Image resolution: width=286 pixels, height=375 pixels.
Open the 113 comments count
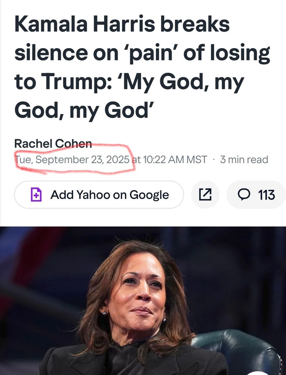(266, 195)
